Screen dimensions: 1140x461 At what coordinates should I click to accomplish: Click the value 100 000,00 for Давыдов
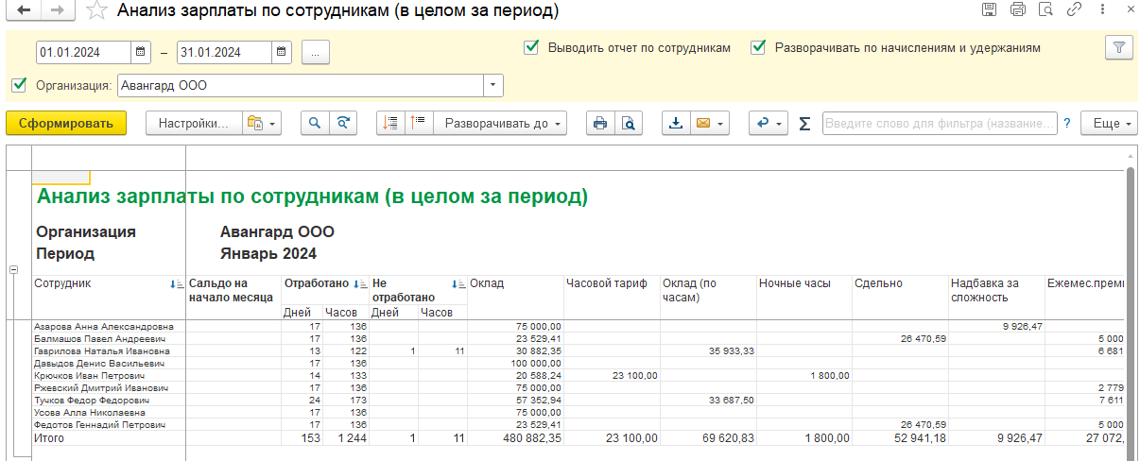tap(536, 363)
